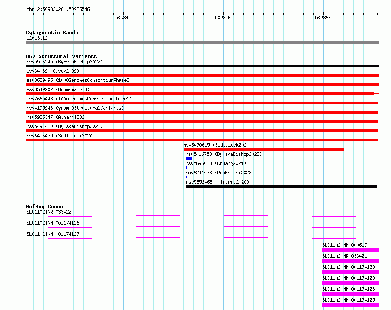Image resolution: width=391 pixels, height=310 pixels.
Task: Click the 50984k ruler label
Action: pyautogui.click(x=123, y=18)
